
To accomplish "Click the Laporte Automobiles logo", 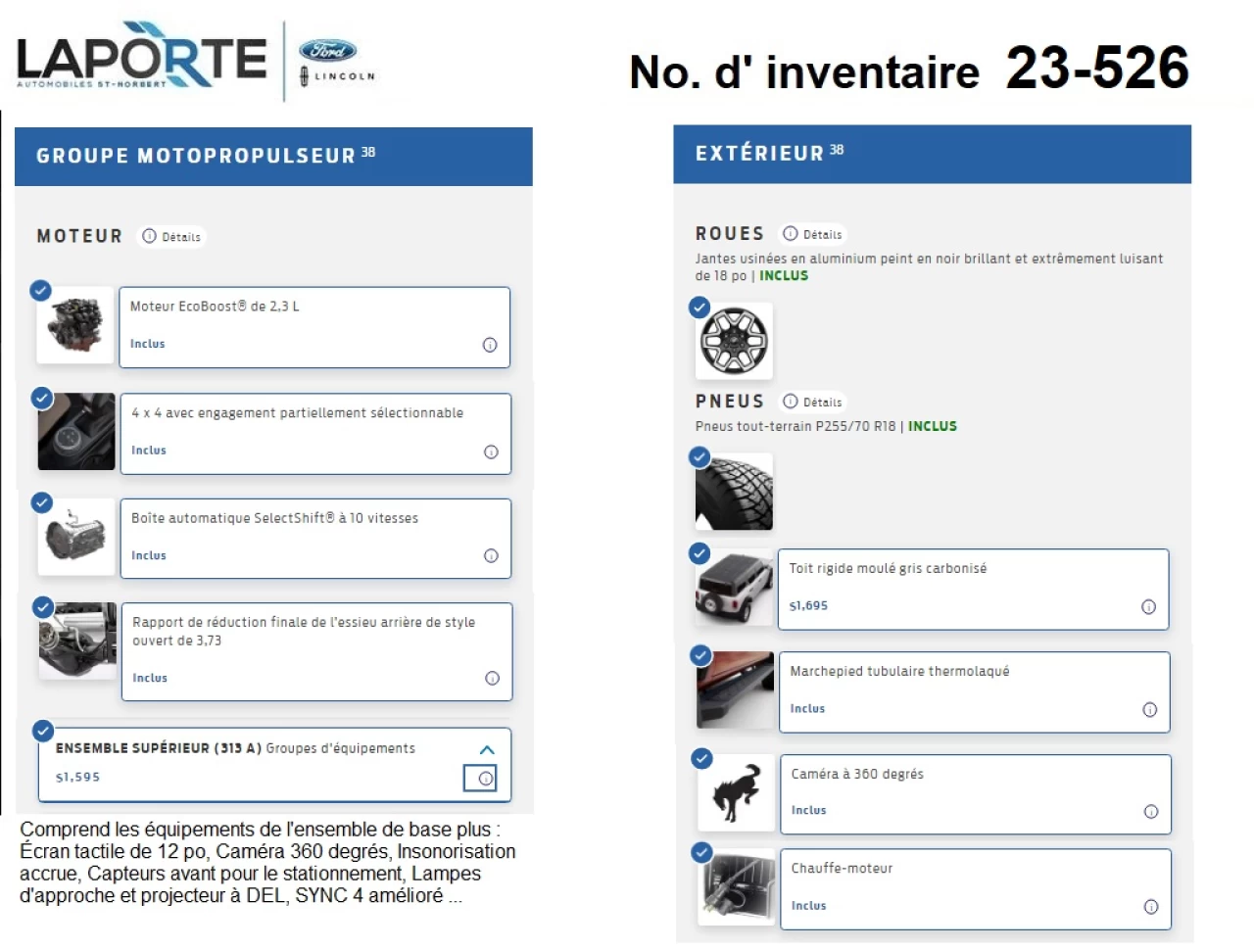I will point(141,55).
